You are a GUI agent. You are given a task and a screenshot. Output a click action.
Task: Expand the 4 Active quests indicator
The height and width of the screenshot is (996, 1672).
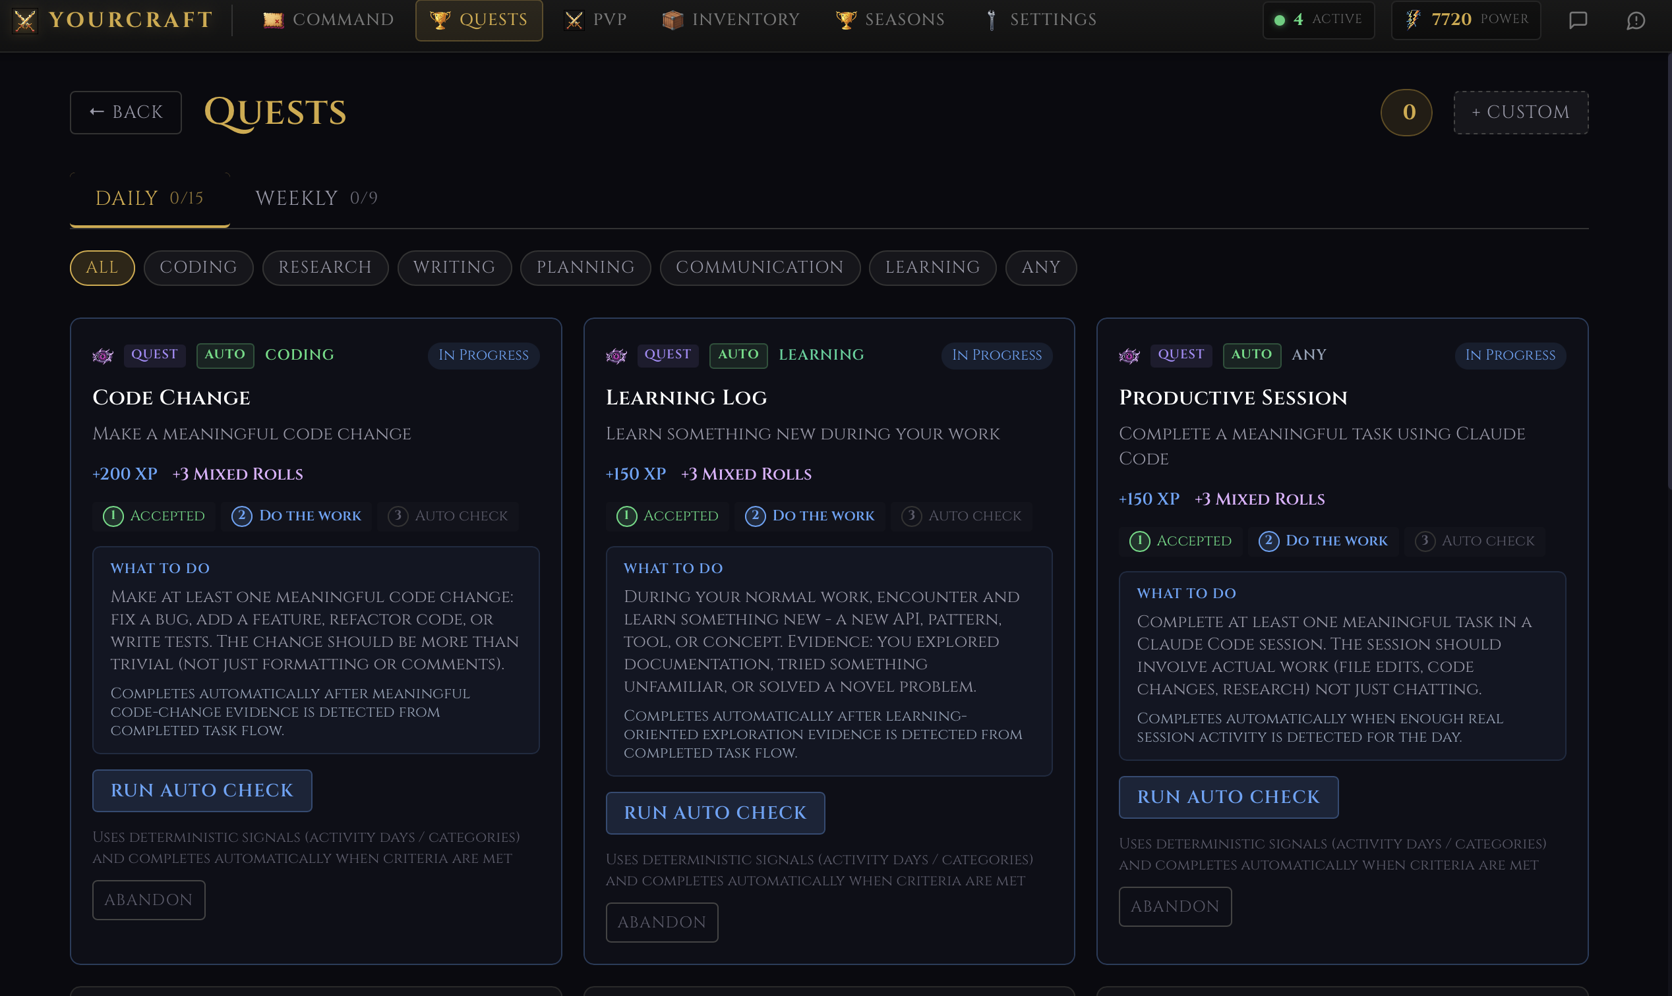1317,20
